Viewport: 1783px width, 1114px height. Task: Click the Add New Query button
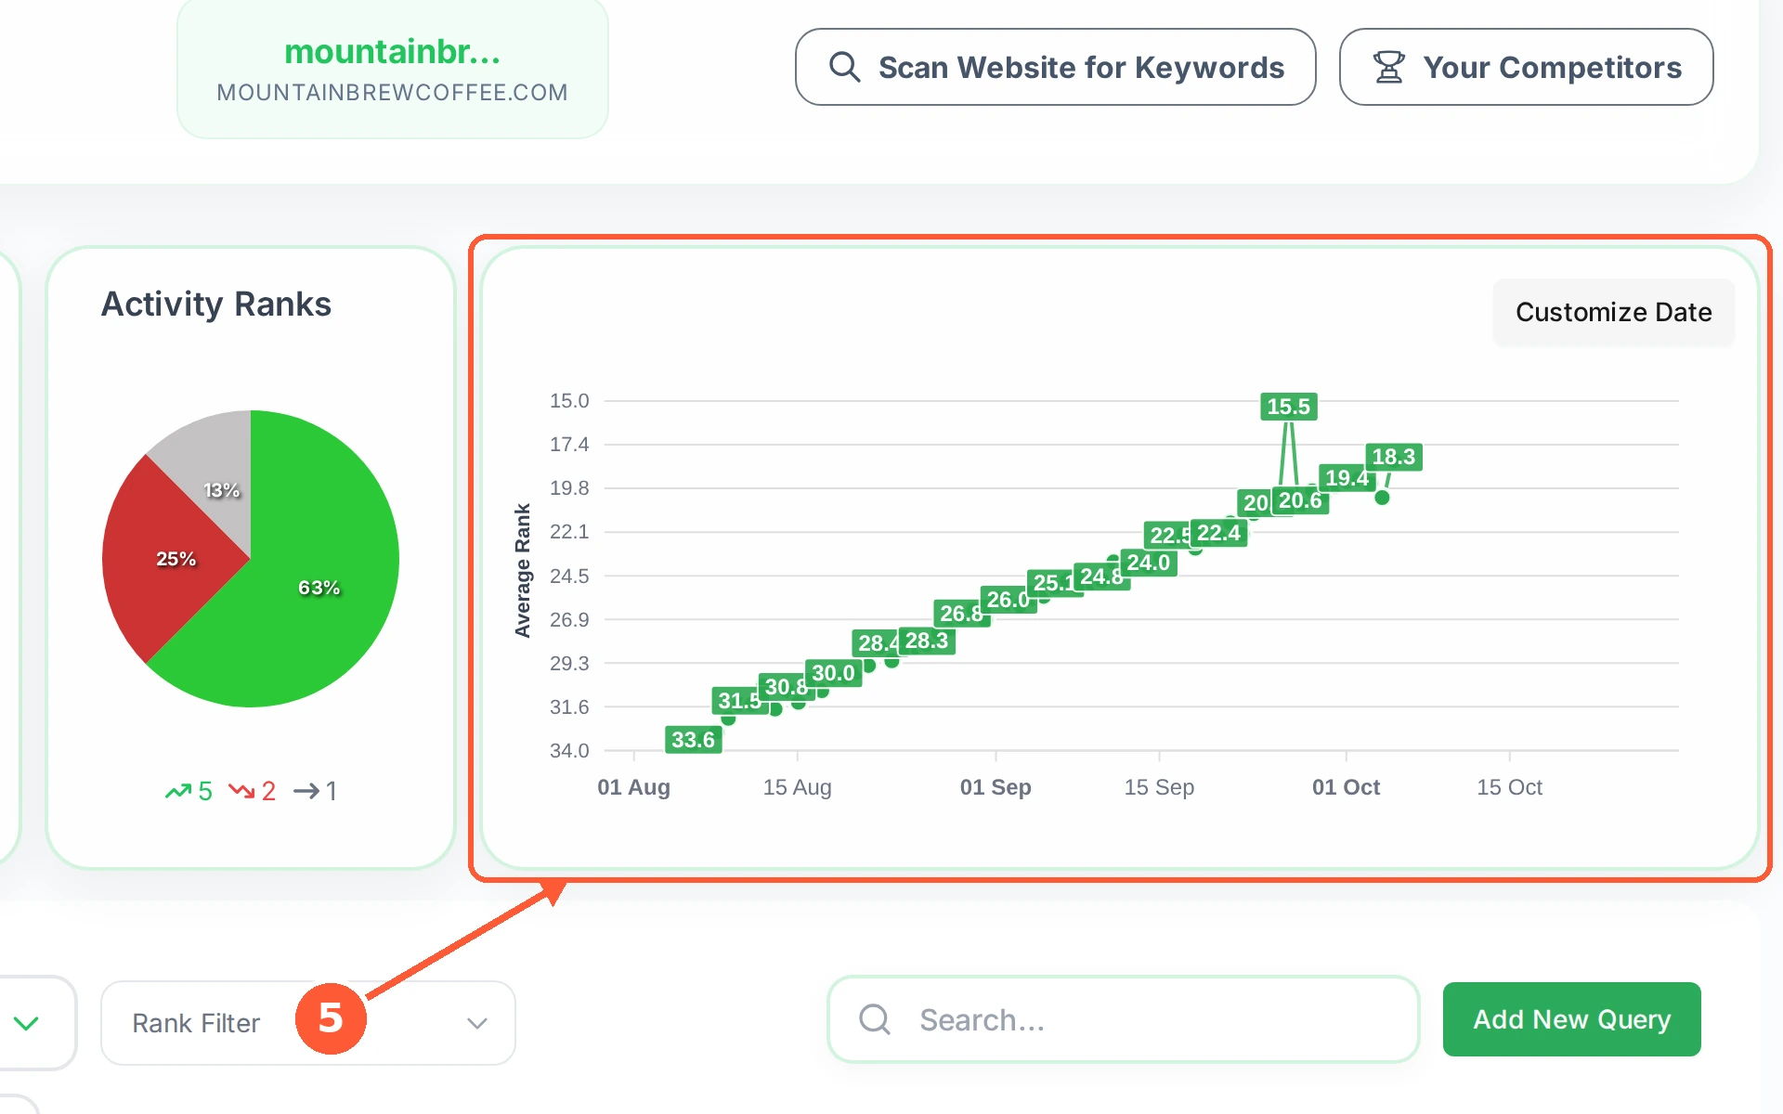click(1571, 1019)
